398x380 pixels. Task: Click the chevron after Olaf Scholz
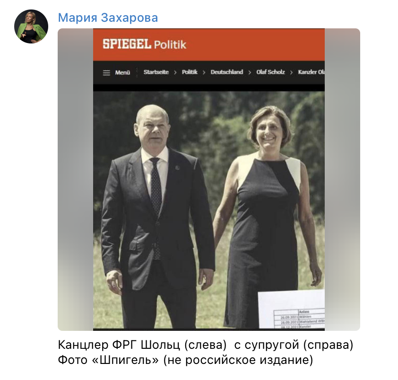coord(291,73)
